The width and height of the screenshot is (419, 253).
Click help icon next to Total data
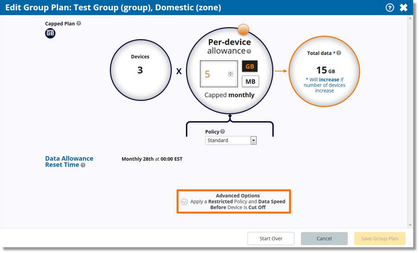(339, 53)
